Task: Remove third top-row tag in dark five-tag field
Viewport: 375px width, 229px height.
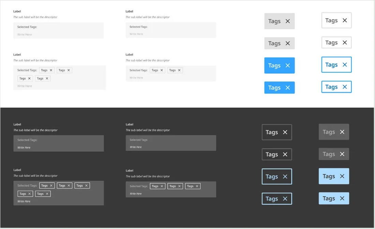Action: [x=86, y=185]
